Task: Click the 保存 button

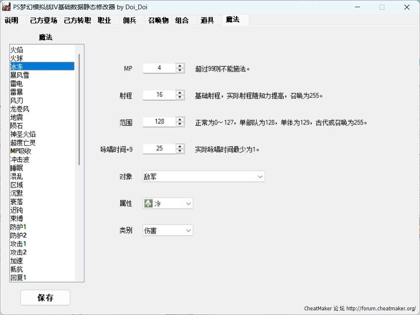Action: coord(45,298)
